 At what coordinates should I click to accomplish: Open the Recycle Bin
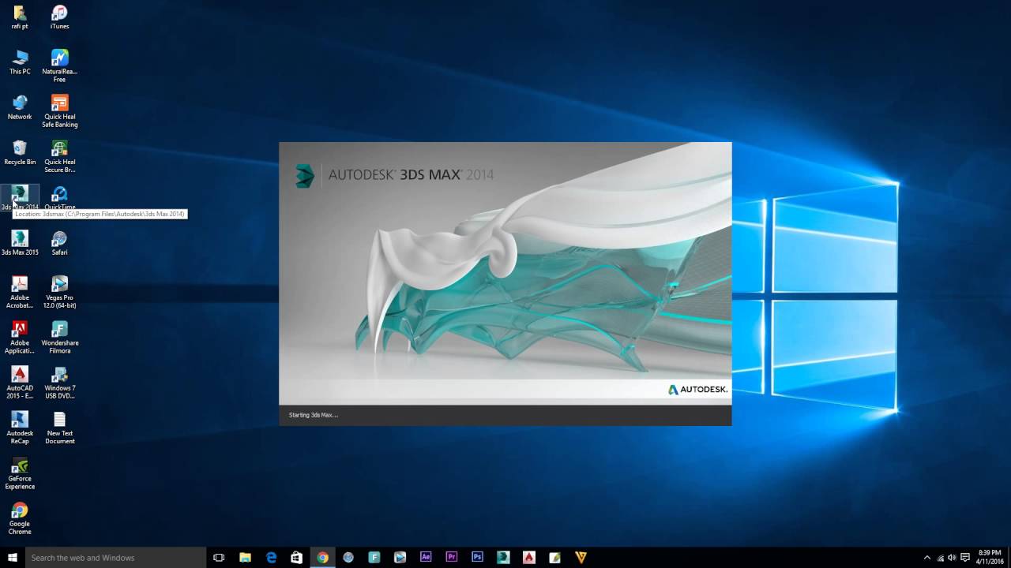[x=20, y=153]
